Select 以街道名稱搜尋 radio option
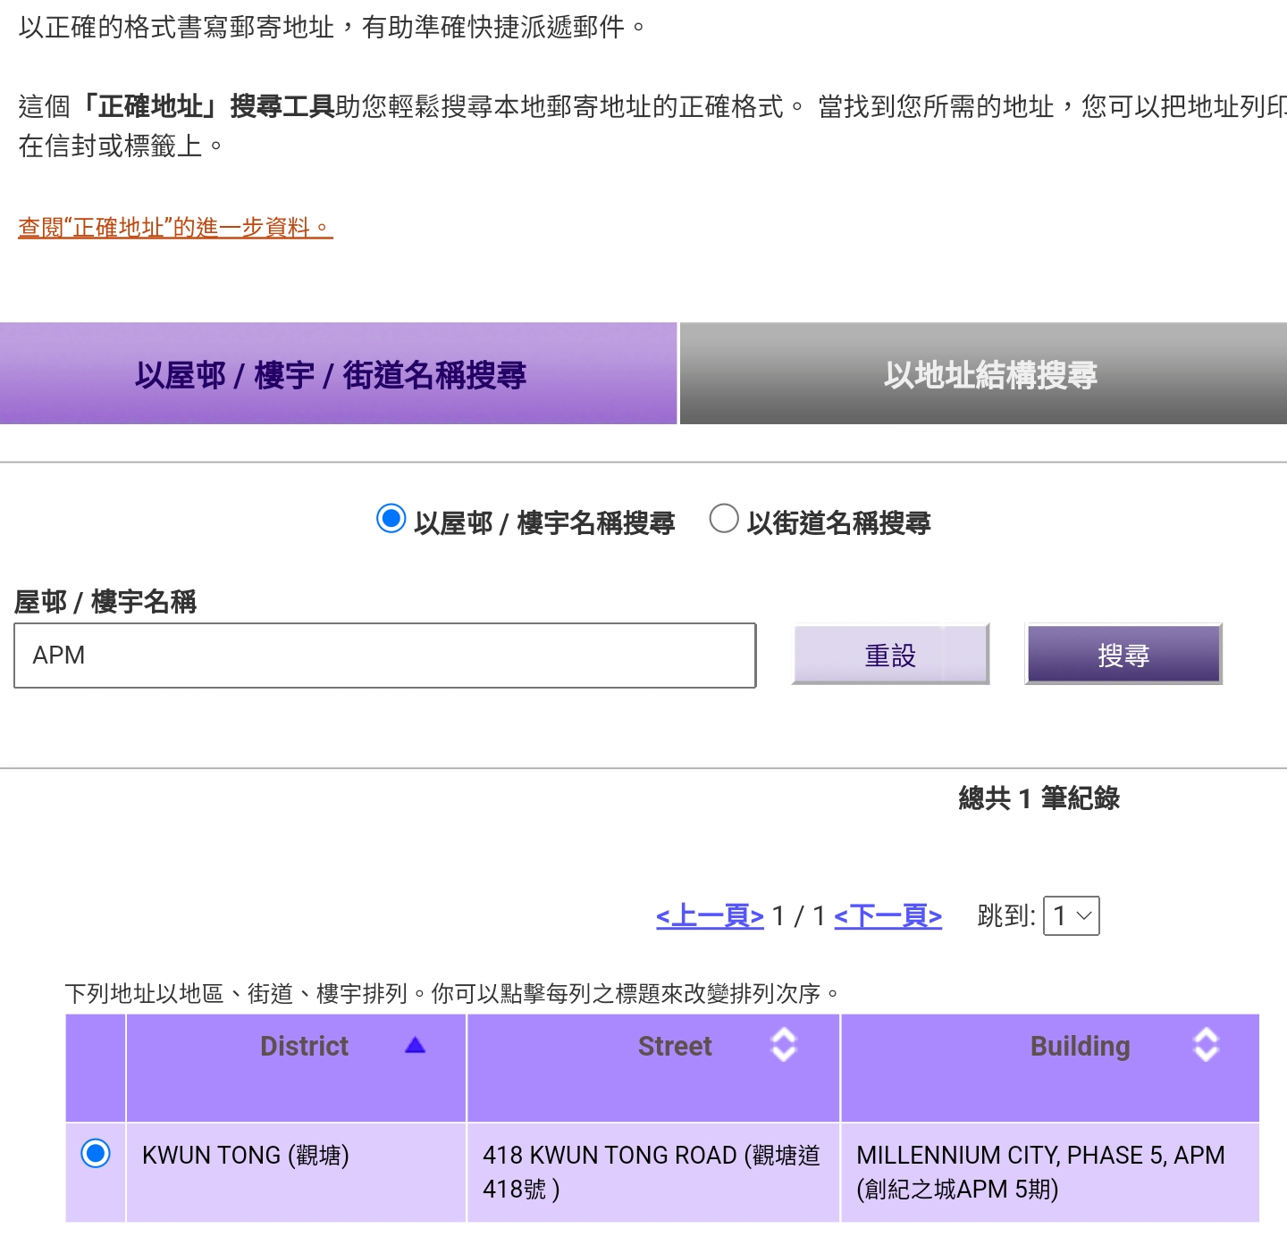The image size is (1287, 1236). (x=723, y=518)
